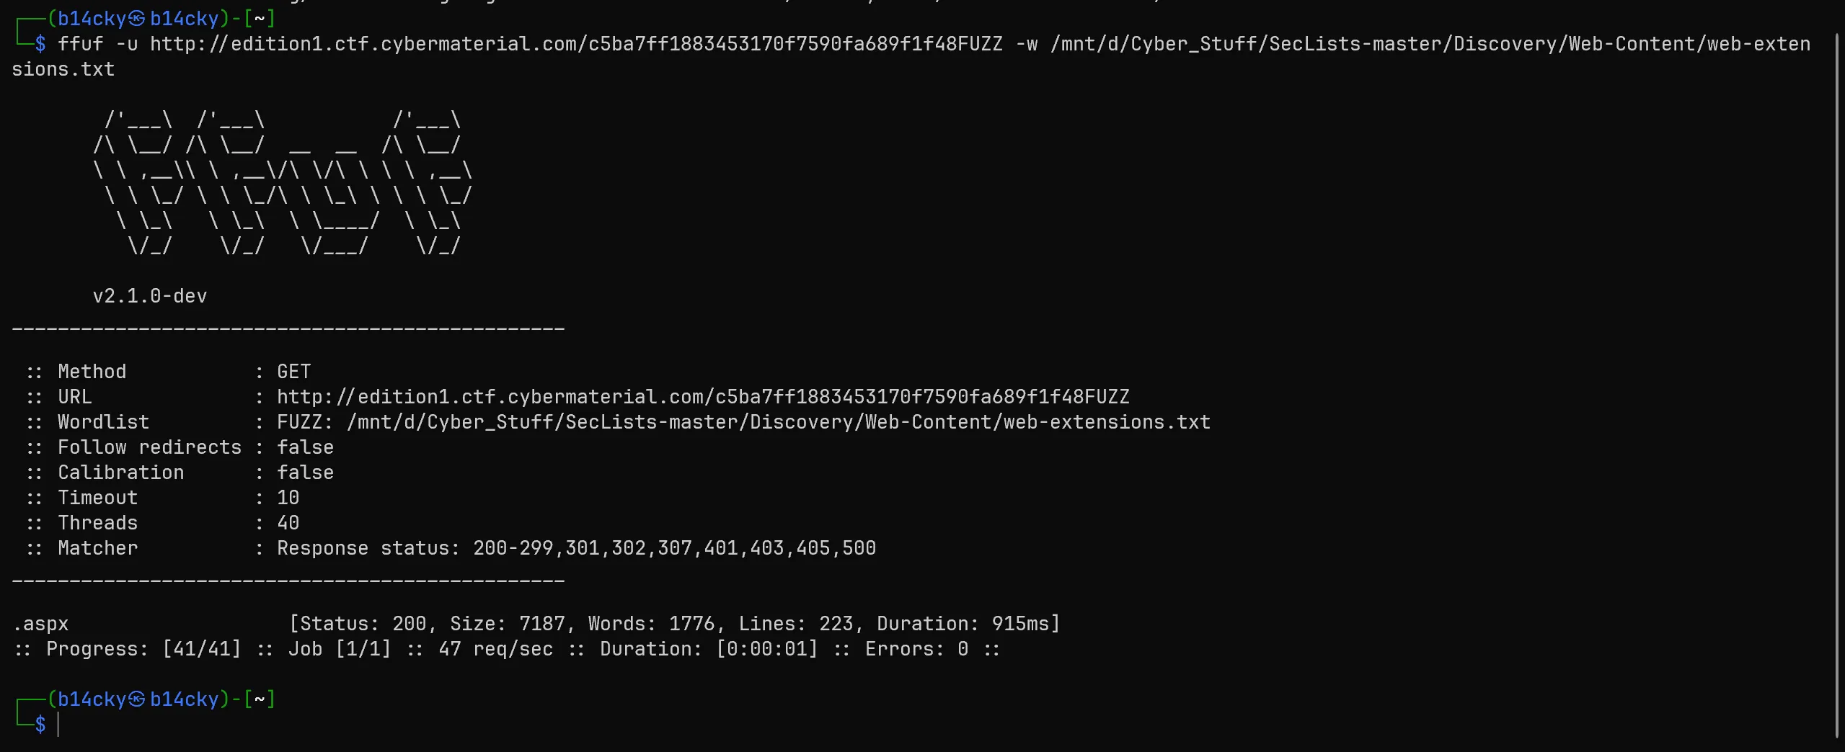Screen dimensions: 1845x752
Task: Click the ffuf ASCII art logo
Action: click(x=283, y=183)
